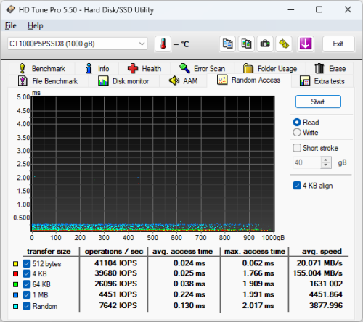This screenshot has width=363, height=322.
Task: Open the Error Scan magnifier tab
Action: click(x=203, y=69)
